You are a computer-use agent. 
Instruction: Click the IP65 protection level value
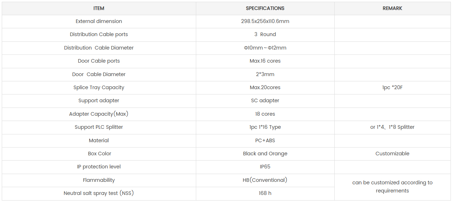tap(265, 167)
